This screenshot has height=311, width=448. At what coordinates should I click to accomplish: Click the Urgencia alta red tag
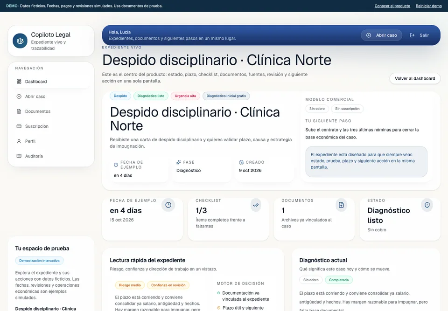[x=185, y=96]
